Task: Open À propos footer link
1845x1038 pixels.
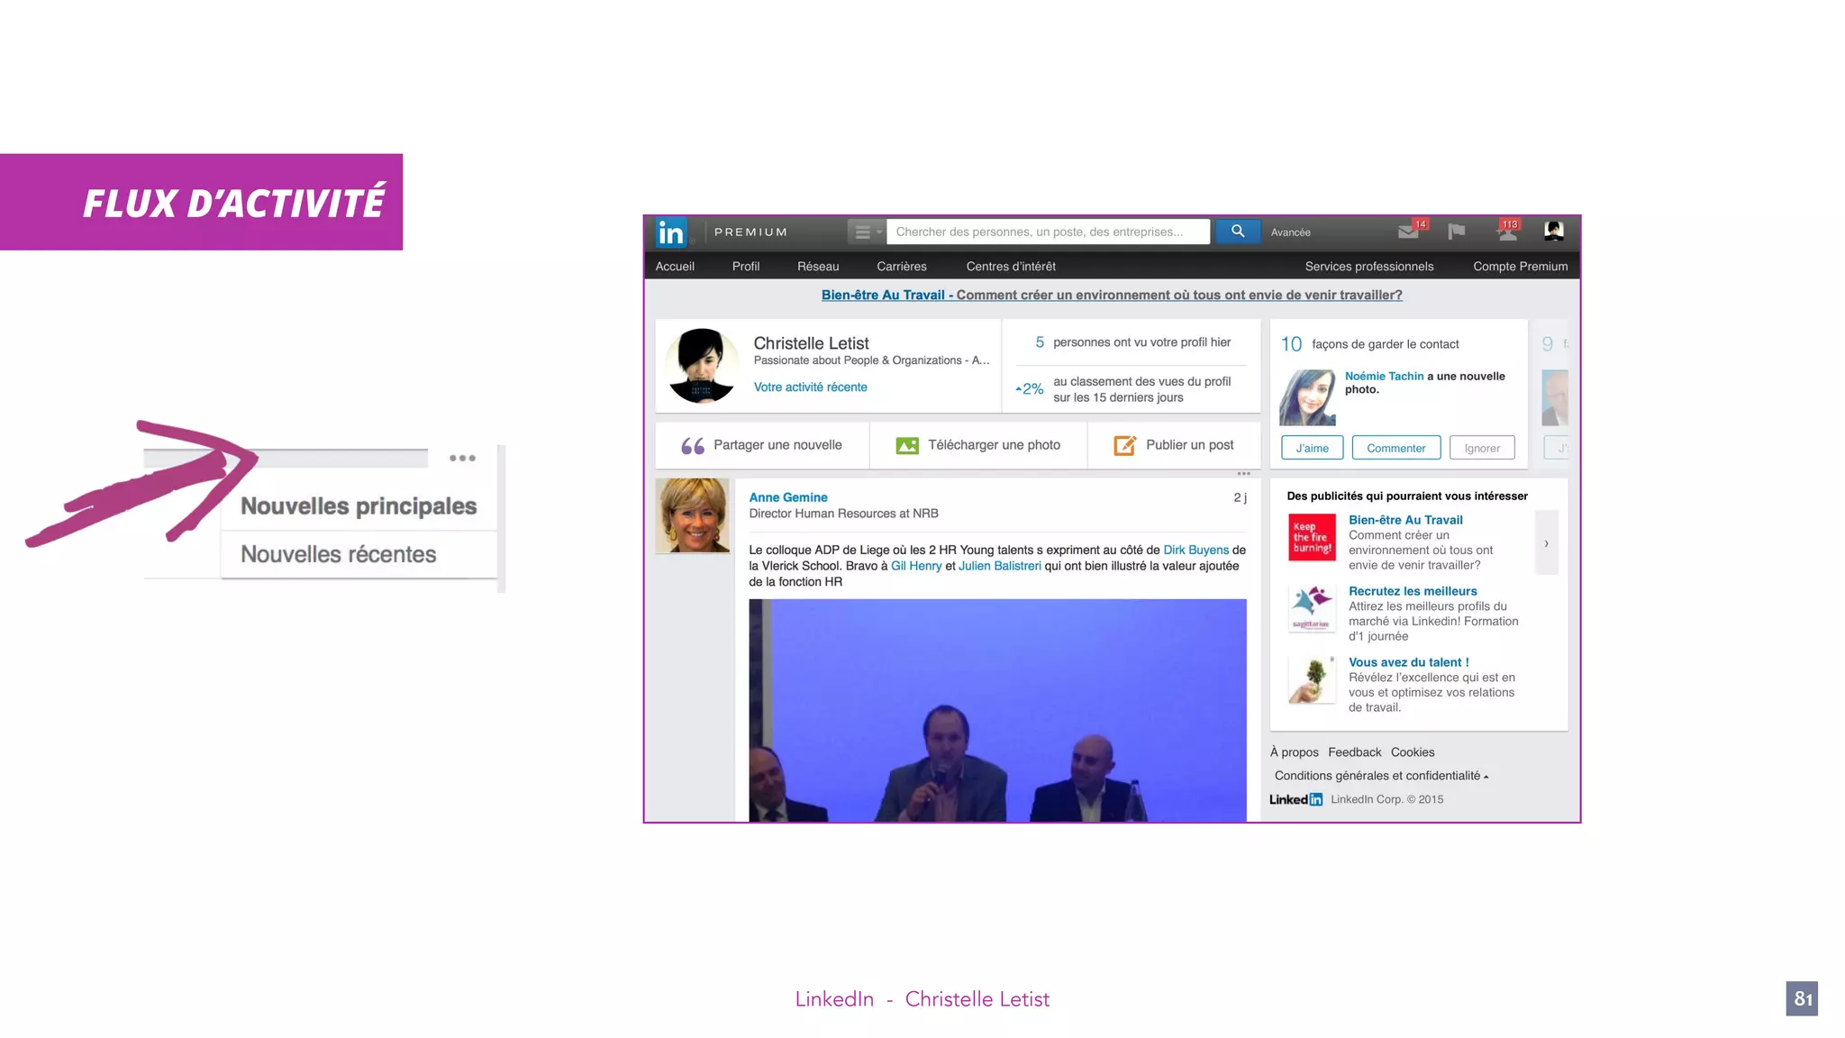Action: click(x=1294, y=752)
